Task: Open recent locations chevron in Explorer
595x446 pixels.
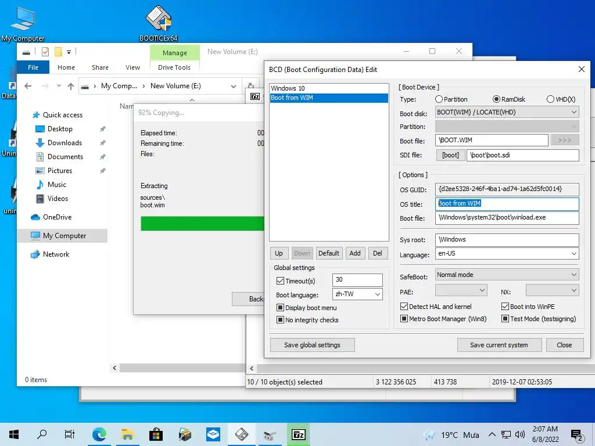Action: 59,86
